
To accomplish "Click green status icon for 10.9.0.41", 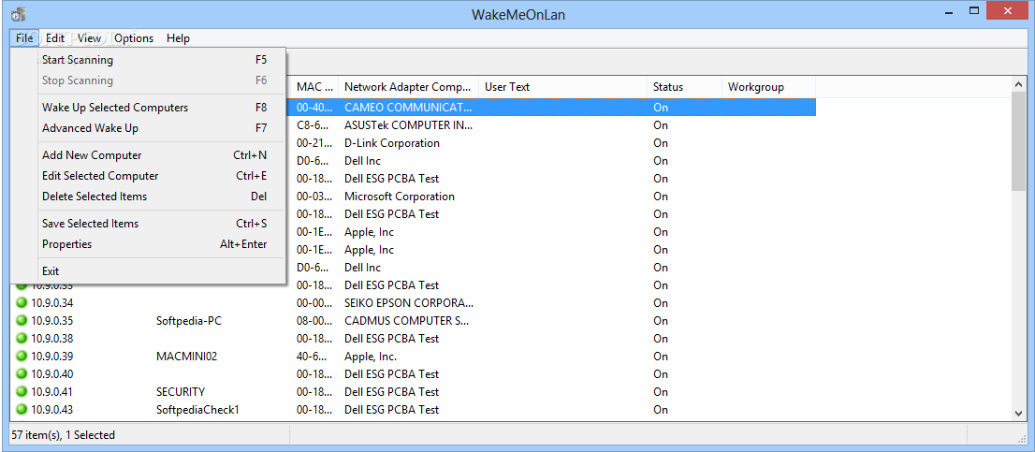I will tap(22, 392).
